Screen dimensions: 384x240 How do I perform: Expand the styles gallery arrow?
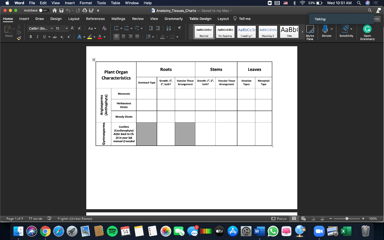point(302,32)
